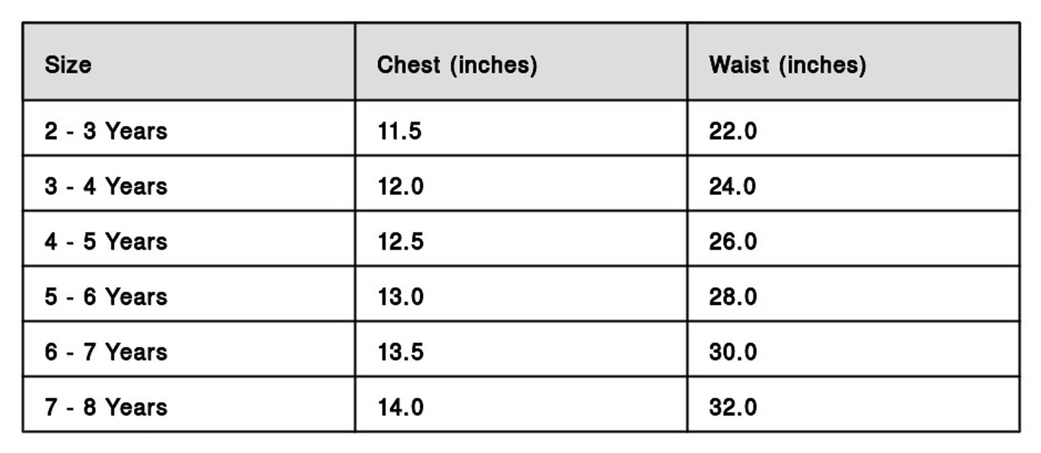Click the waist value 22.0

(x=733, y=132)
